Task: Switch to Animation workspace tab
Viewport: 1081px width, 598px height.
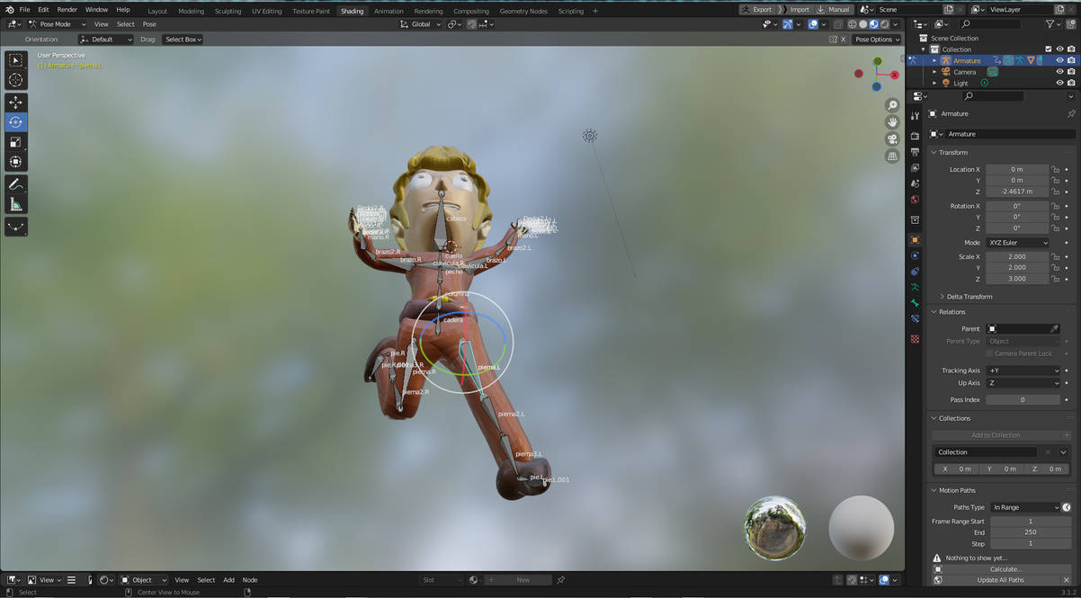Action: coord(389,11)
